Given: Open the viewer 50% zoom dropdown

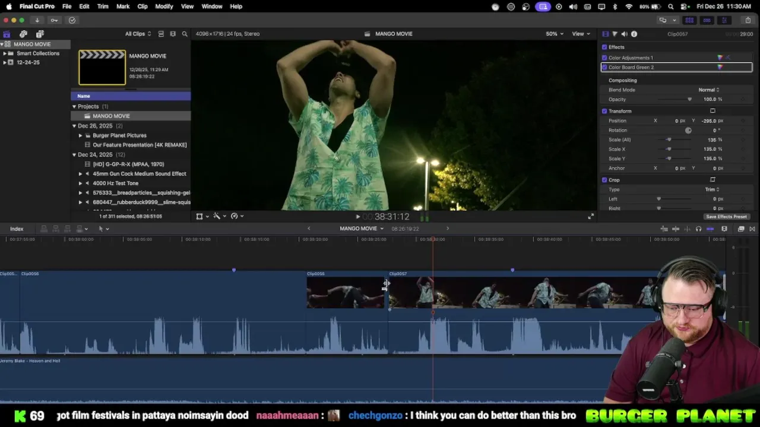Looking at the screenshot, I should tap(555, 34).
